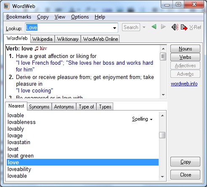This screenshot has width=207, height=187.
Task: Go forward with the gray right arrow
Action: pos(163,26)
